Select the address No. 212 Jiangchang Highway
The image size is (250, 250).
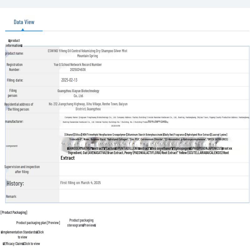pos(88,107)
